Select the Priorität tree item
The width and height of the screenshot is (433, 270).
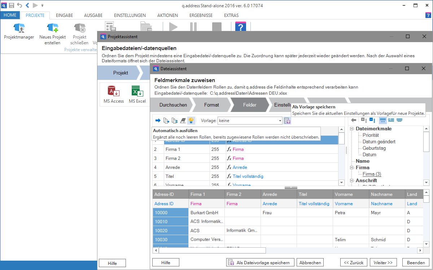coord(371,135)
